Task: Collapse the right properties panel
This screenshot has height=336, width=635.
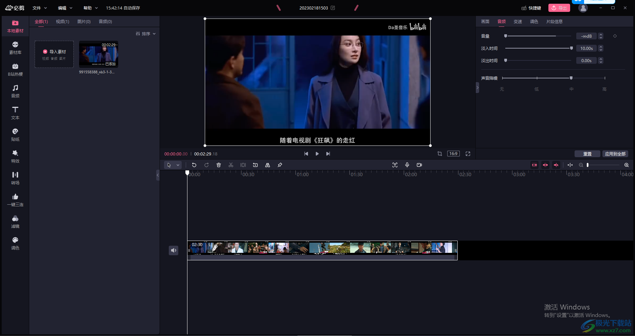Action: click(x=477, y=88)
